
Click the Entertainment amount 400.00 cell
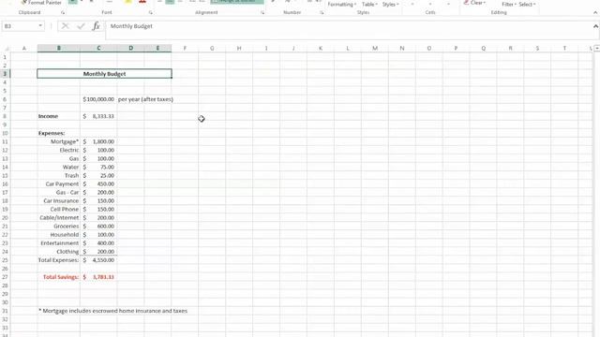(x=98, y=243)
